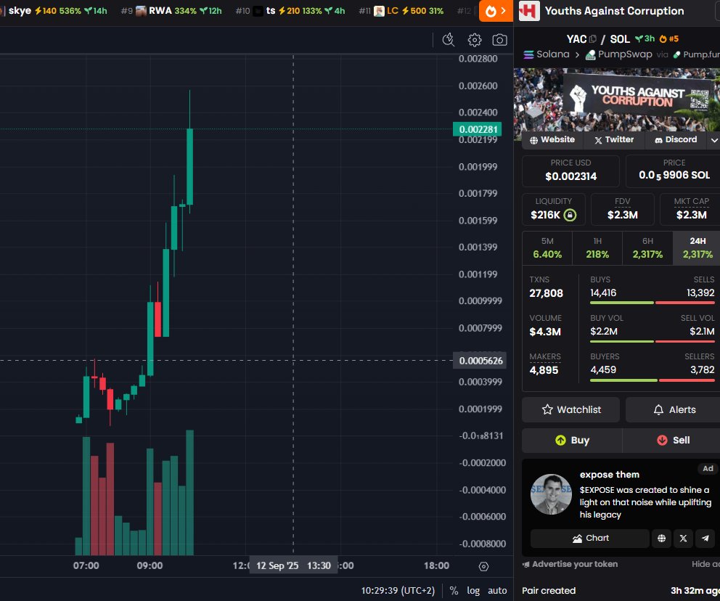This screenshot has height=601, width=720.
Task: Open the ts trending token
Action: [290, 11]
